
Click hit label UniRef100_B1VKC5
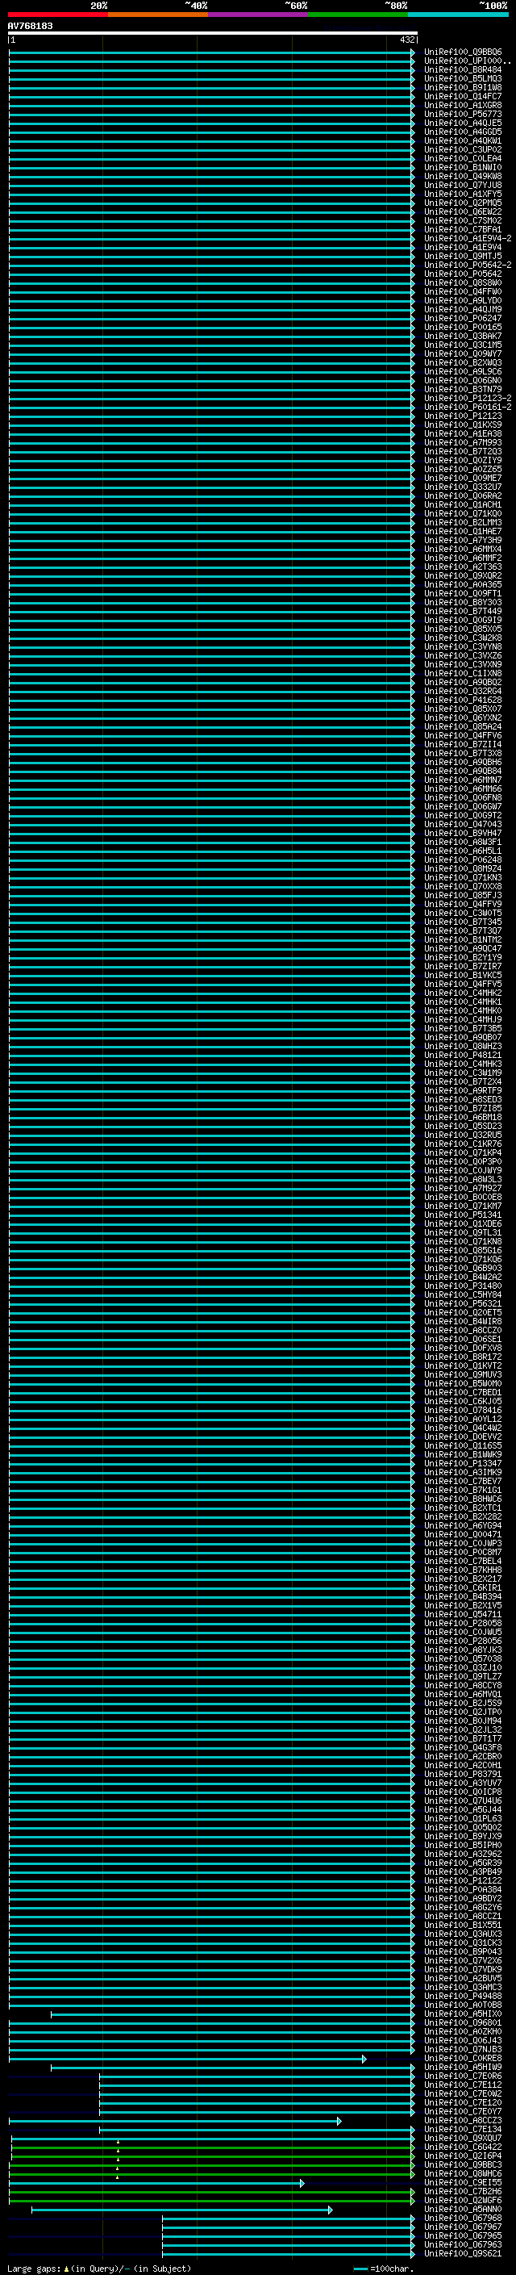tap(463, 975)
